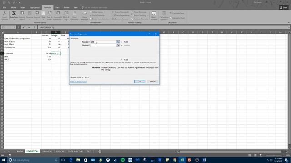Open PowerPoint from the taskbar
The height and width of the screenshot is (163, 291).
190,160
